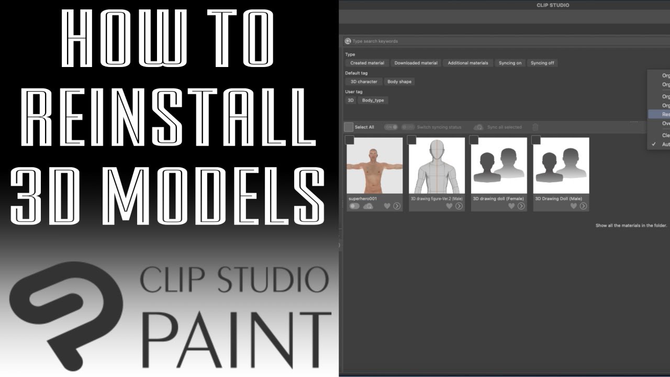Image resolution: width=670 pixels, height=377 pixels.
Task: Favorite 3D drawing doll (Female) heart icon
Action: (x=511, y=206)
